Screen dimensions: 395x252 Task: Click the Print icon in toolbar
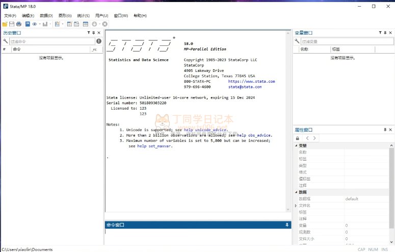coord(19,24)
